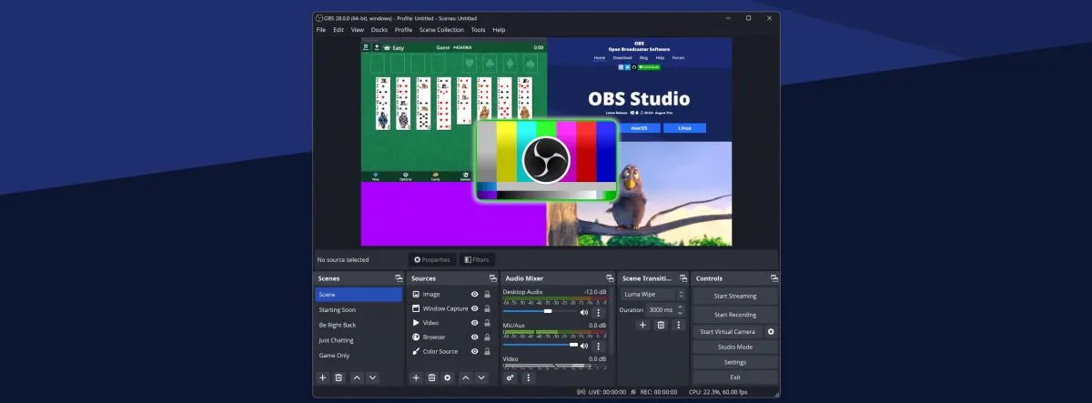Delete source using Sources trash icon
Screen dimensions: 1092x403
pyautogui.click(x=431, y=377)
